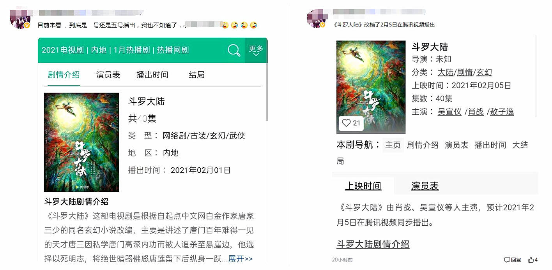Switch to the 演员表 tab in left card
The image size is (552, 270).
tap(108, 75)
